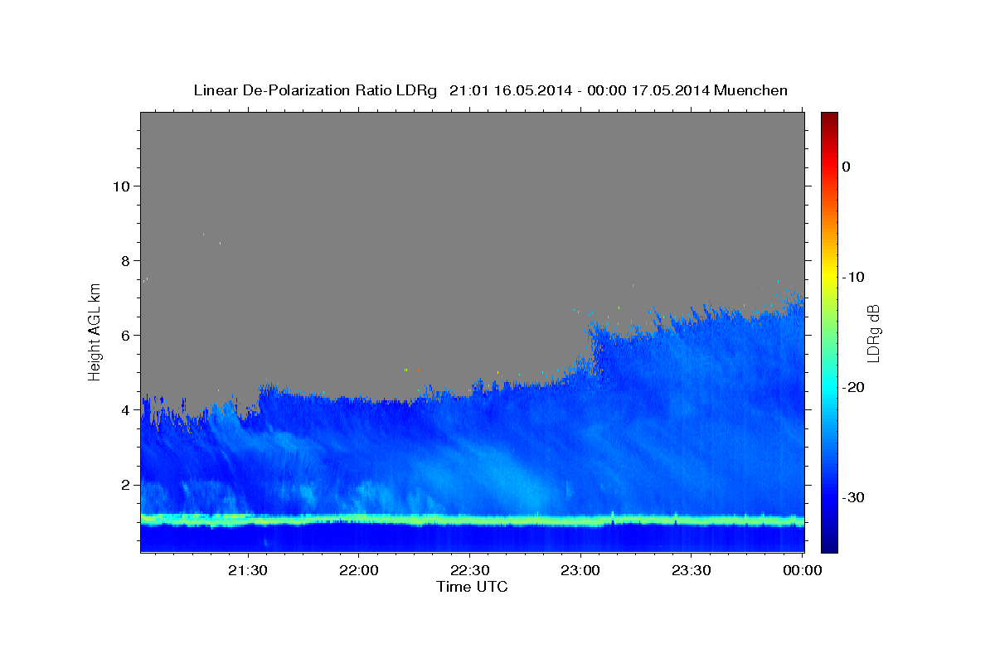The height and width of the screenshot is (663, 995).
Task: Click the '21:01 16.05.2014' start date in title
Action: 511,90
